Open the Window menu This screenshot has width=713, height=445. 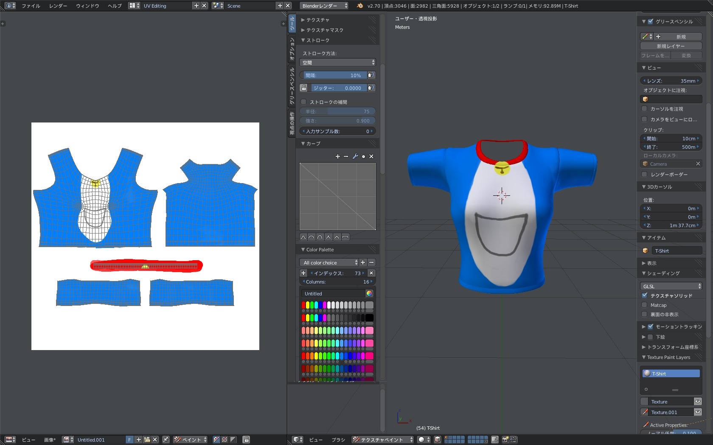(x=87, y=6)
